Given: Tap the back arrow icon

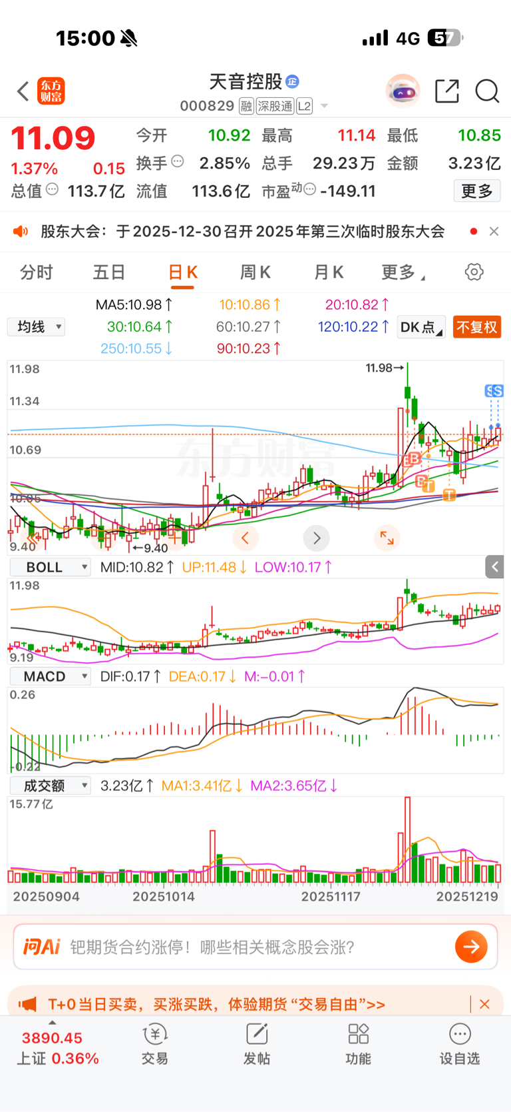Looking at the screenshot, I should 23,91.
